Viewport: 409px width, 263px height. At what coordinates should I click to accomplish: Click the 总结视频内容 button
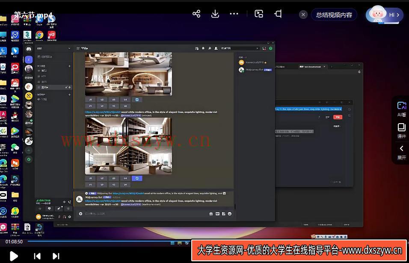[334, 15]
